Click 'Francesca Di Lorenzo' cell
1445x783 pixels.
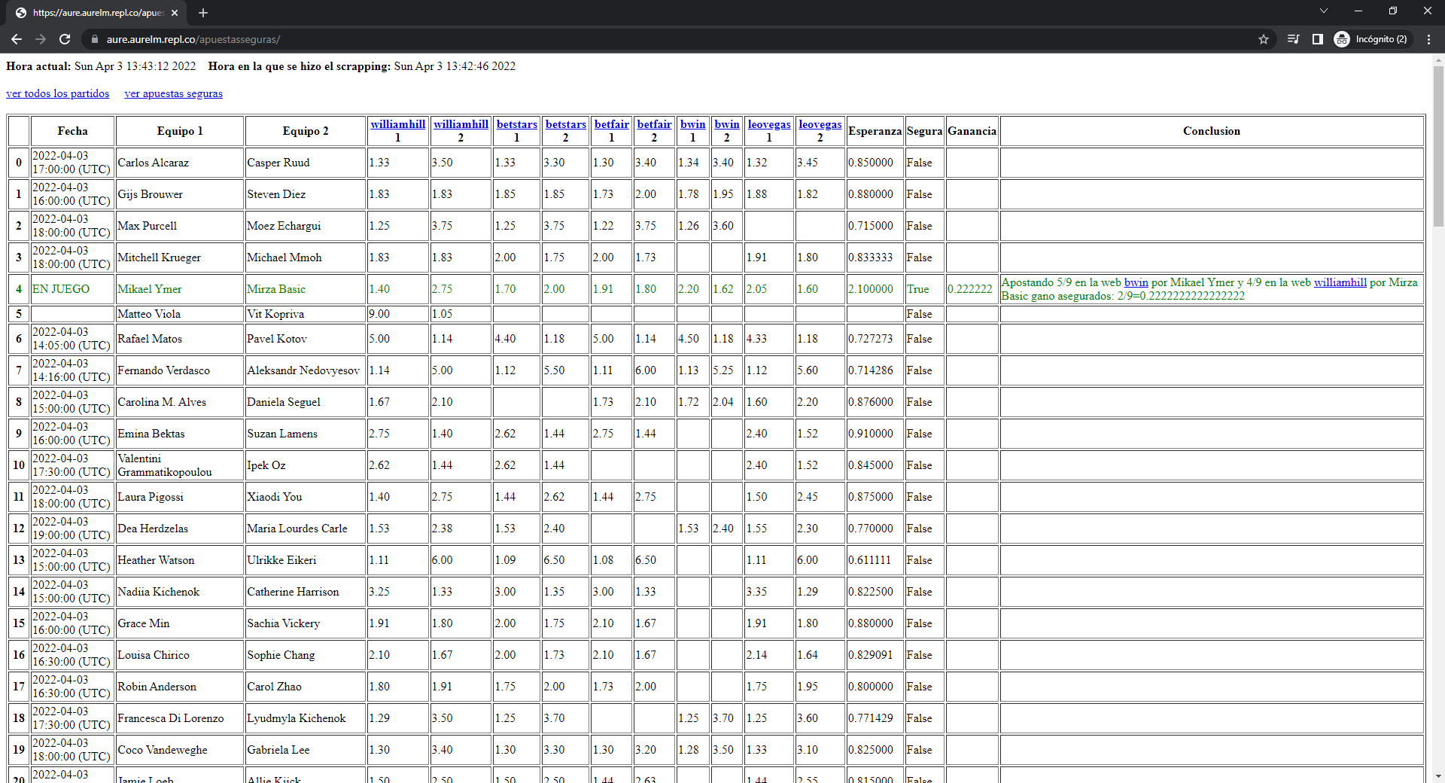pyautogui.click(x=180, y=718)
